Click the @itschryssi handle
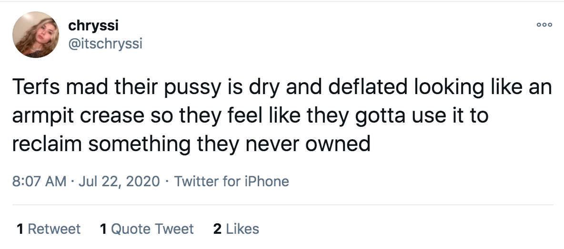This screenshot has height=249, width=564. point(105,44)
